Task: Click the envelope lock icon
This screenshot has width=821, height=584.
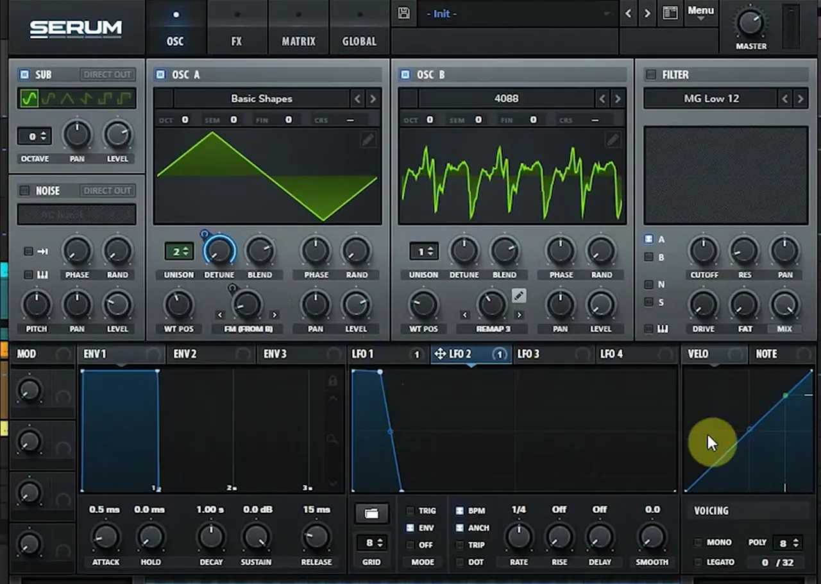Action: (x=332, y=381)
